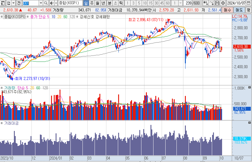Click the 업 sector button
The width and height of the screenshot is (252, 162).
click(9, 3)
